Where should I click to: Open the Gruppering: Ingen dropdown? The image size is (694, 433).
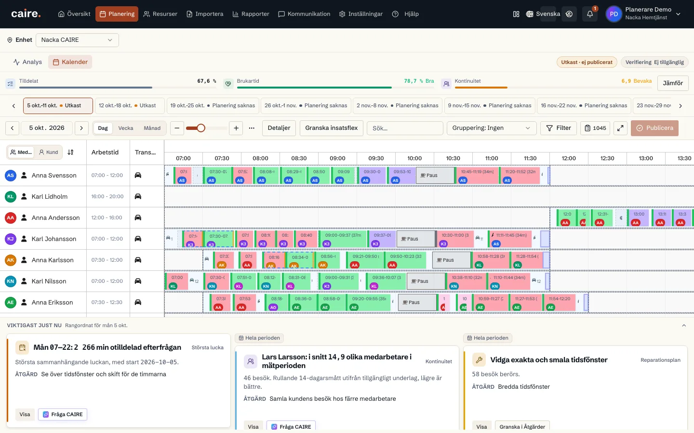point(492,128)
